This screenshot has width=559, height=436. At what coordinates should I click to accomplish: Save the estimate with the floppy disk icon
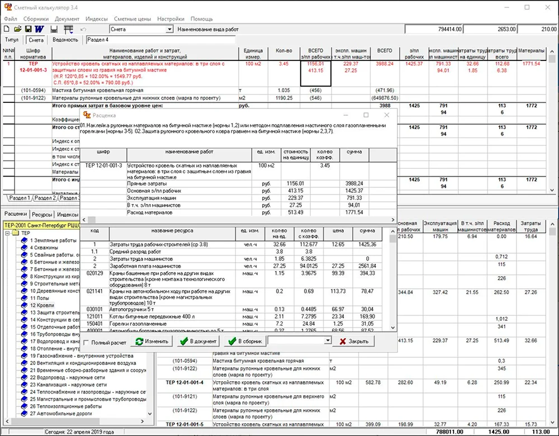[28, 29]
